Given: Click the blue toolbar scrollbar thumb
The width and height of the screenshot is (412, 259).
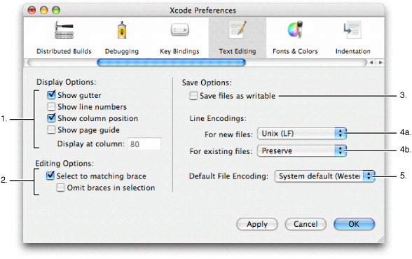Looking at the screenshot, I should click(171, 62).
